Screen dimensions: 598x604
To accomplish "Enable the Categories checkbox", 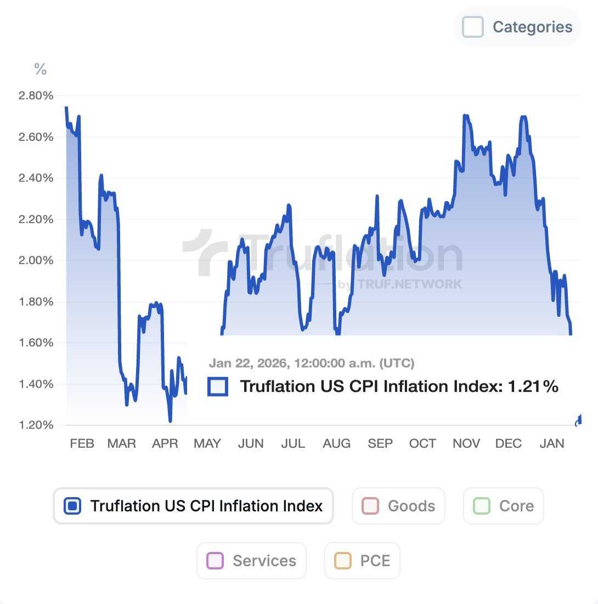I will point(473,27).
